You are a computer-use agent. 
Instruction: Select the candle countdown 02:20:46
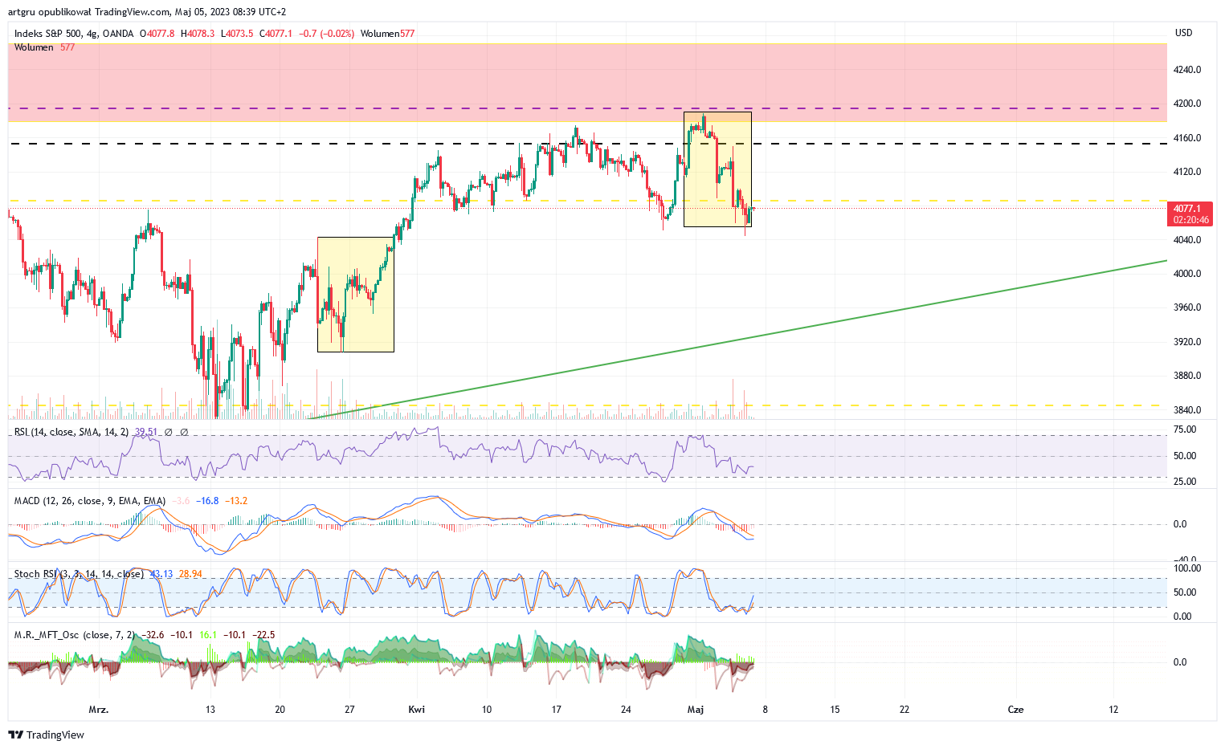(x=1190, y=220)
